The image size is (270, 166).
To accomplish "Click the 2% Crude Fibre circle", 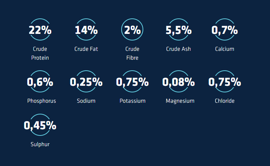I will (x=132, y=30).
